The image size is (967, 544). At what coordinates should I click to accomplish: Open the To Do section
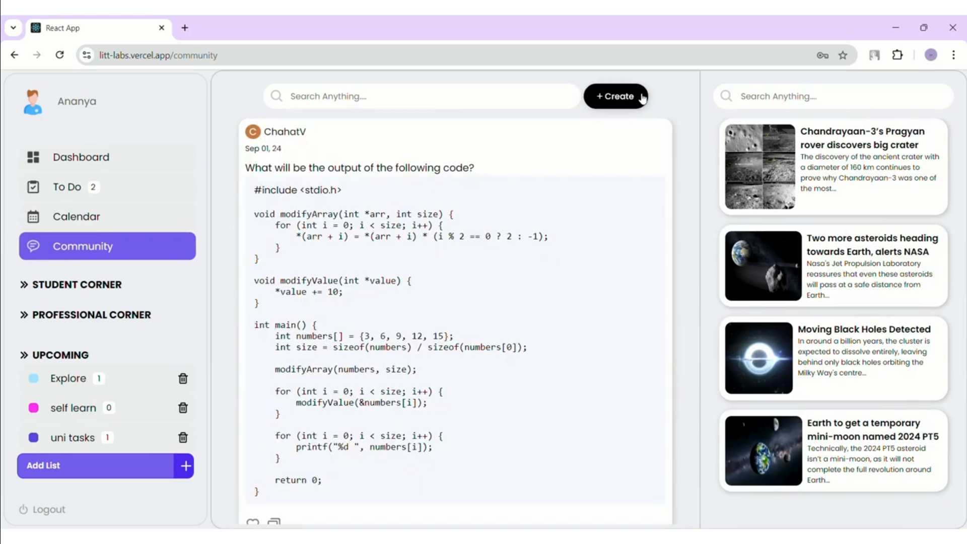point(66,187)
